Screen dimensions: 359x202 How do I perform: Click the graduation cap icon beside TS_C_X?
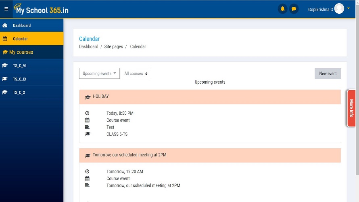pos(5,93)
